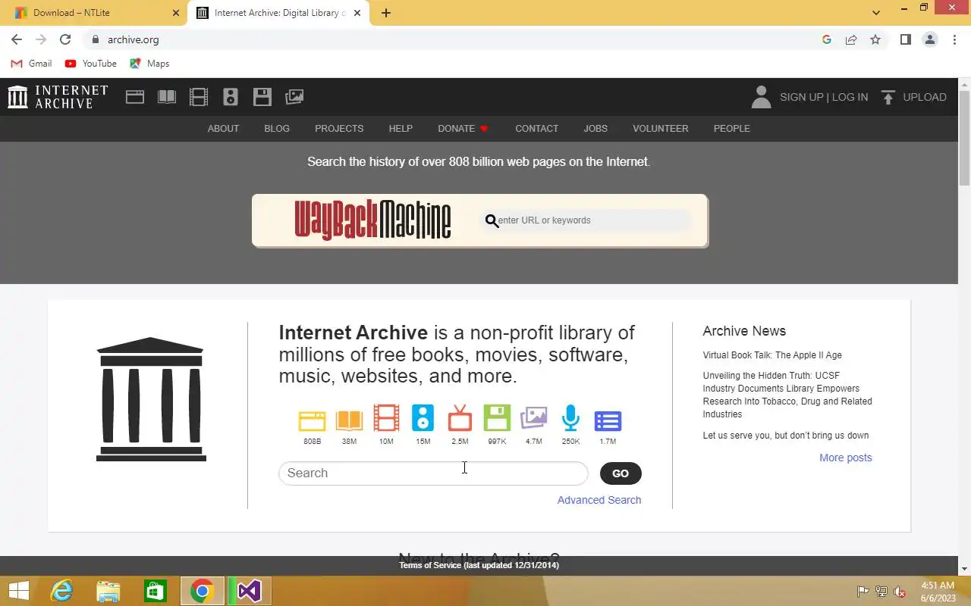
Task: Open the JOBS menu item
Action: [x=595, y=129]
